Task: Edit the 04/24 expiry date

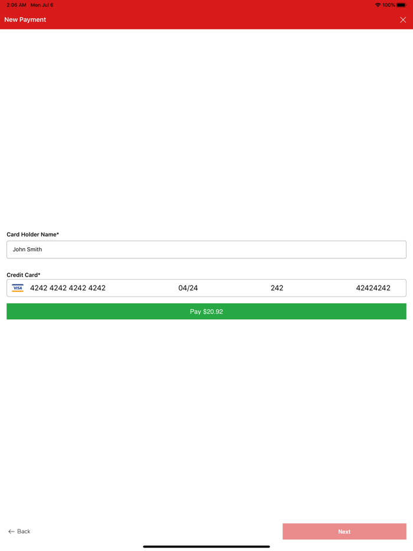Action: 188,288
